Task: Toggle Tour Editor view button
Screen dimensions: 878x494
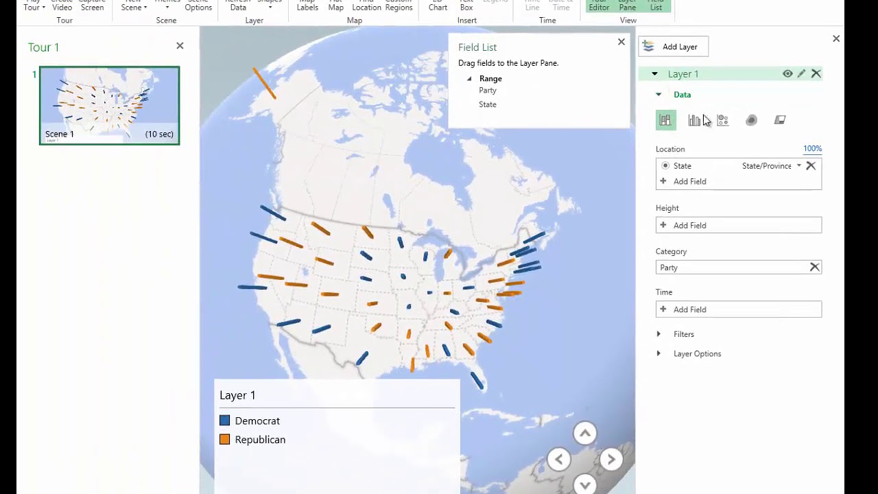Action: pyautogui.click(x=599, y=5)
